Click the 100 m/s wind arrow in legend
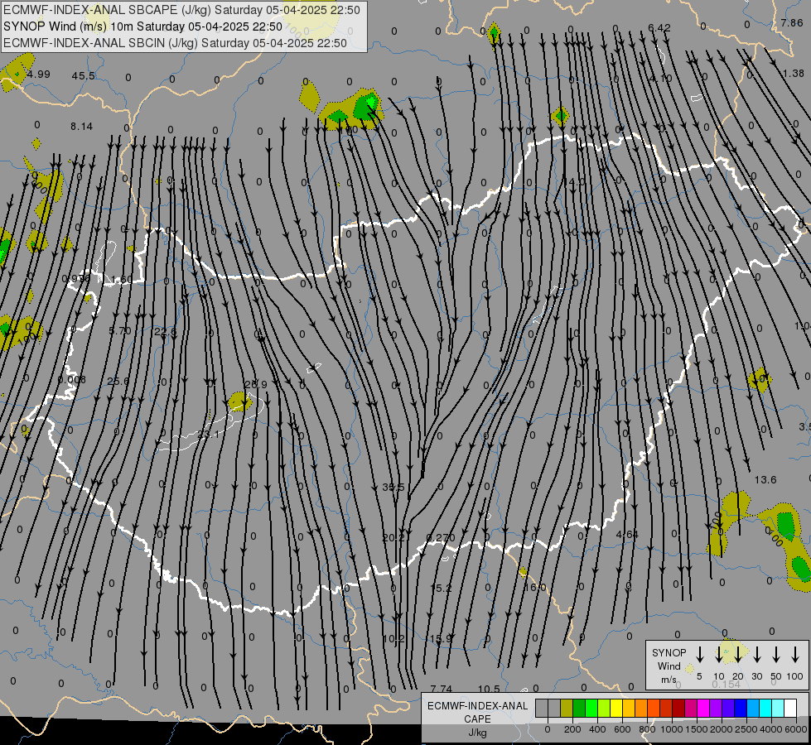Viewport: 811px width, 745px height. pos(795,655)
